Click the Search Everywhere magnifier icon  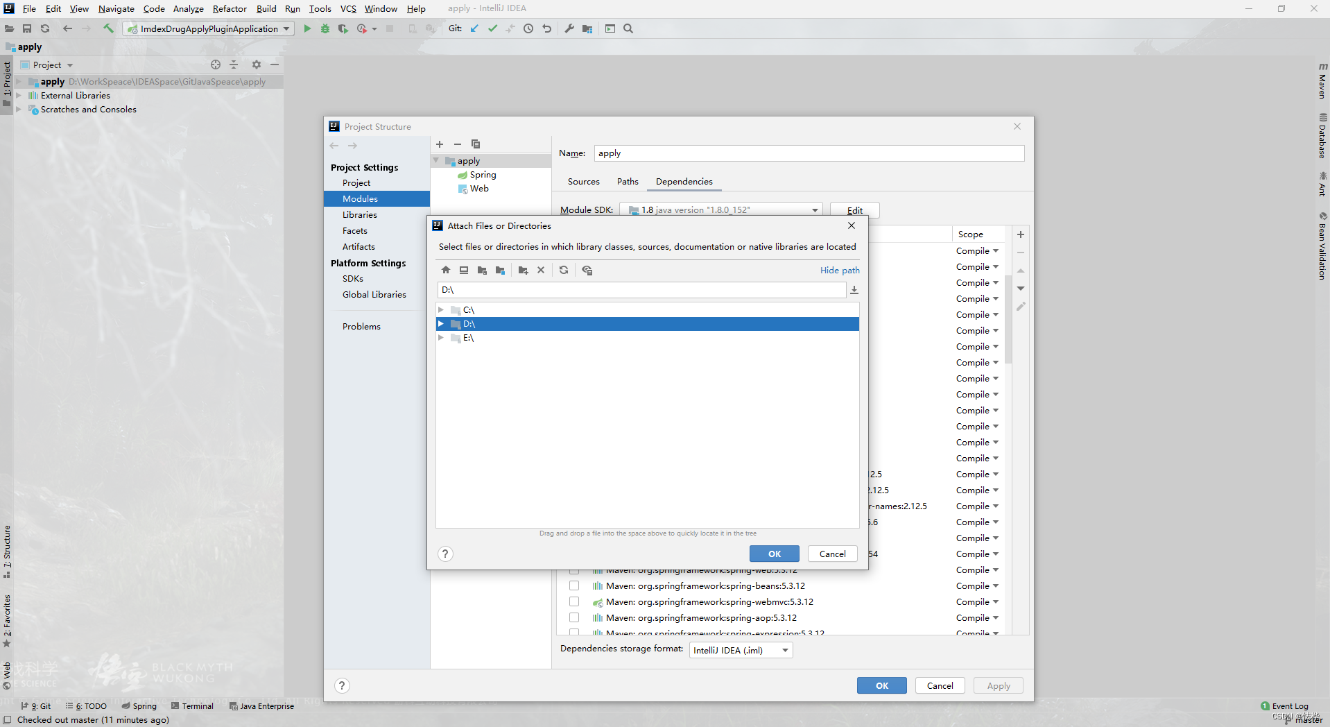pyautogui.click(x=628, y=28)
